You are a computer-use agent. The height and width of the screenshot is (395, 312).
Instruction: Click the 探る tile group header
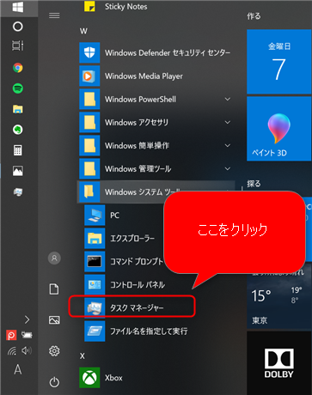point(254,184)
